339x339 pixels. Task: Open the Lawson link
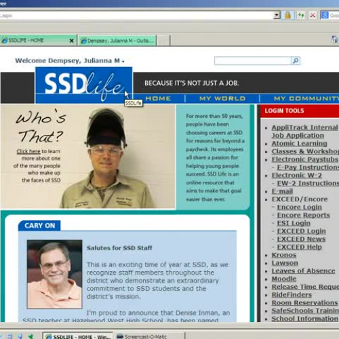click(285, 263)
